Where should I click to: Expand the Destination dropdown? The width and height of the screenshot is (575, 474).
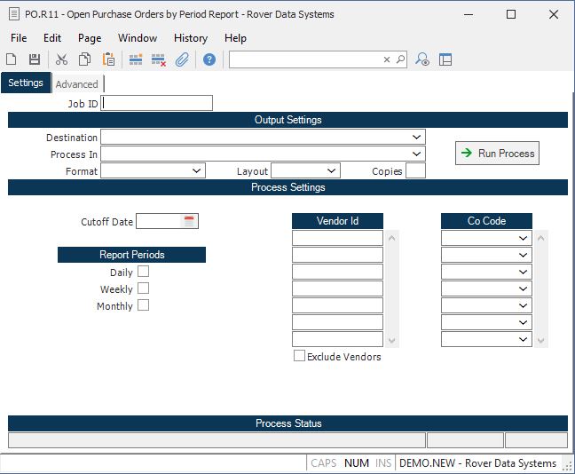[416, 138]
